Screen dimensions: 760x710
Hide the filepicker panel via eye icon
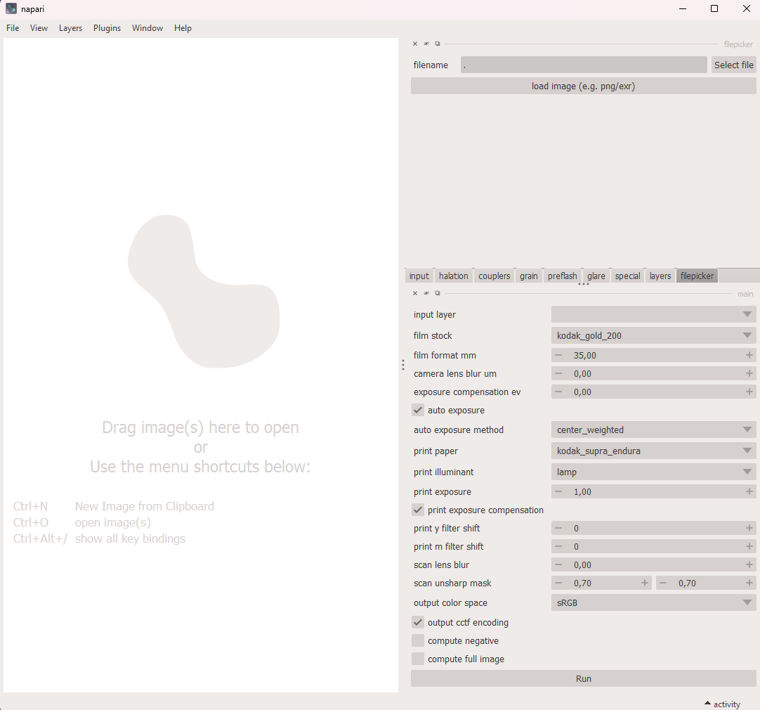click(x=426, y=44)
